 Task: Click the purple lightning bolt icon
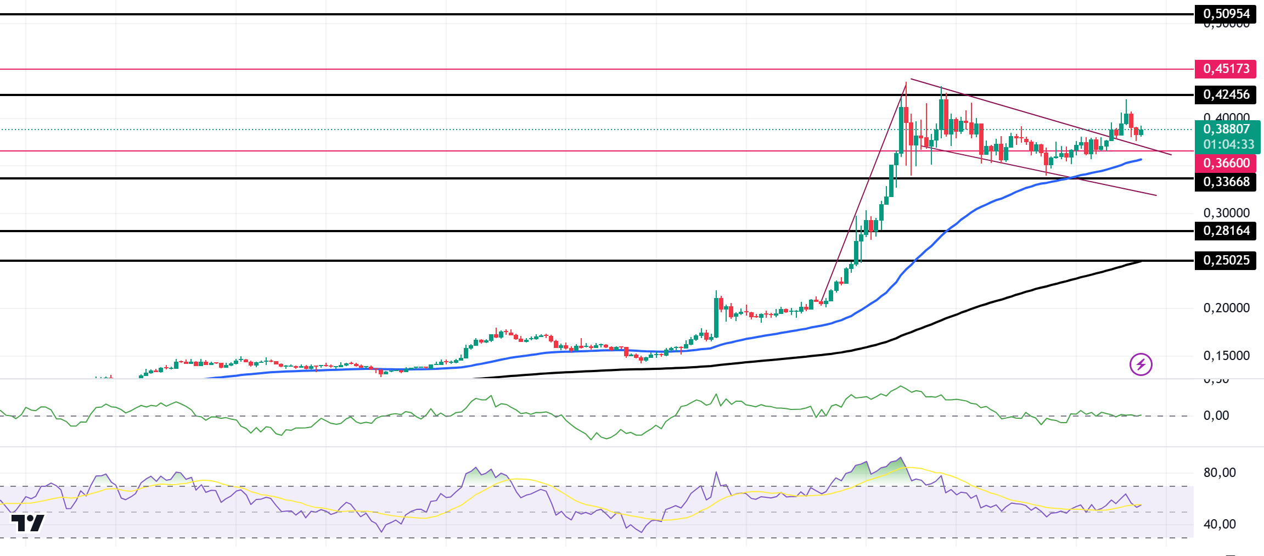coord(1141,364)
